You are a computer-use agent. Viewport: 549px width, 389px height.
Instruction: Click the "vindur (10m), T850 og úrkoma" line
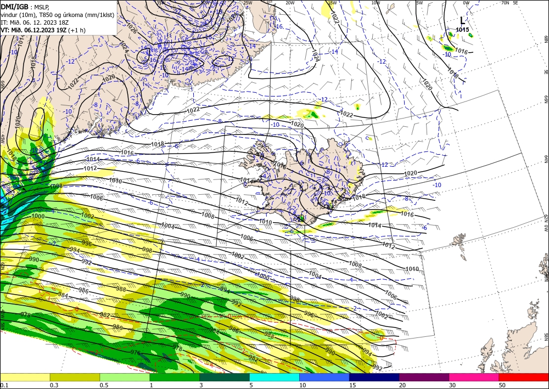coord(58,15)
